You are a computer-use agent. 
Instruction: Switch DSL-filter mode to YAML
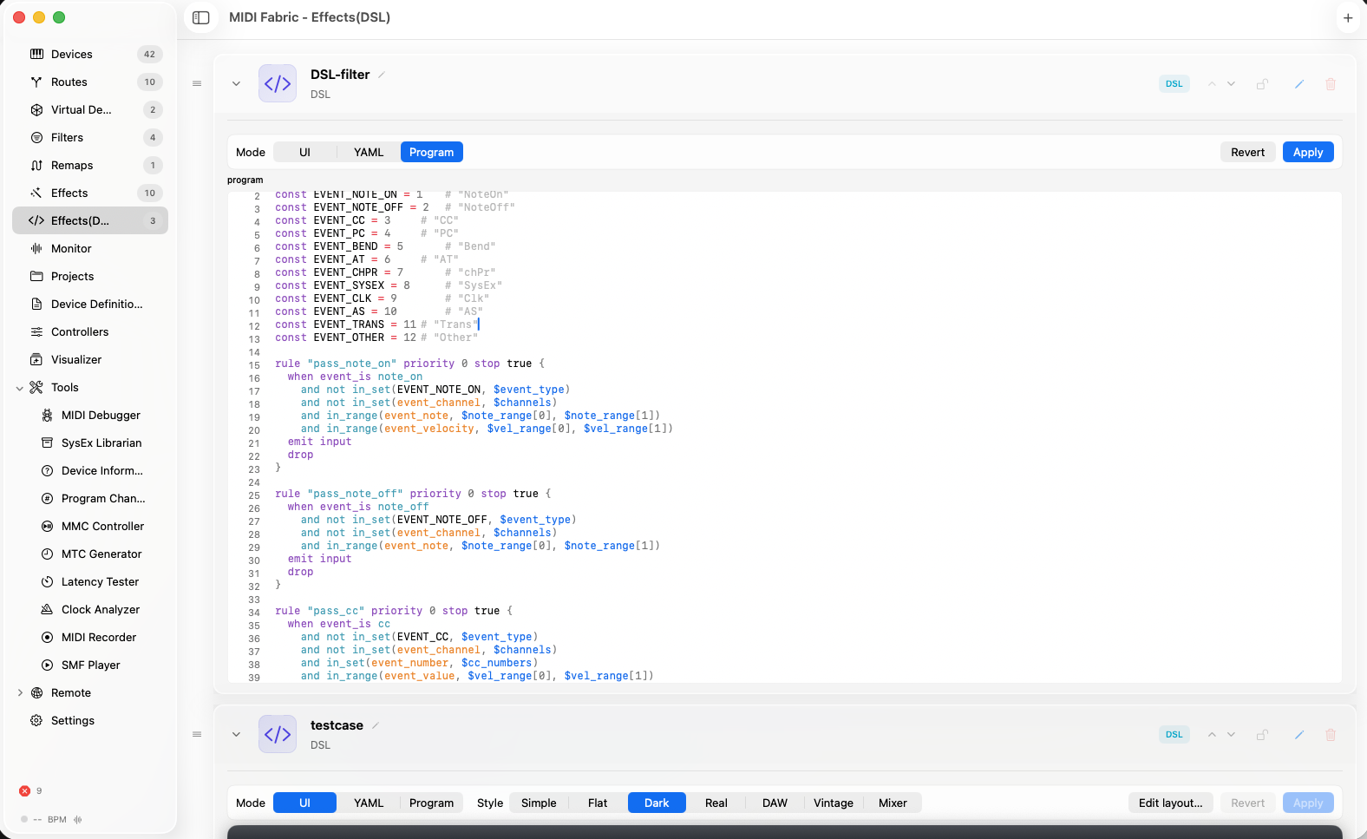pos(369,152)
